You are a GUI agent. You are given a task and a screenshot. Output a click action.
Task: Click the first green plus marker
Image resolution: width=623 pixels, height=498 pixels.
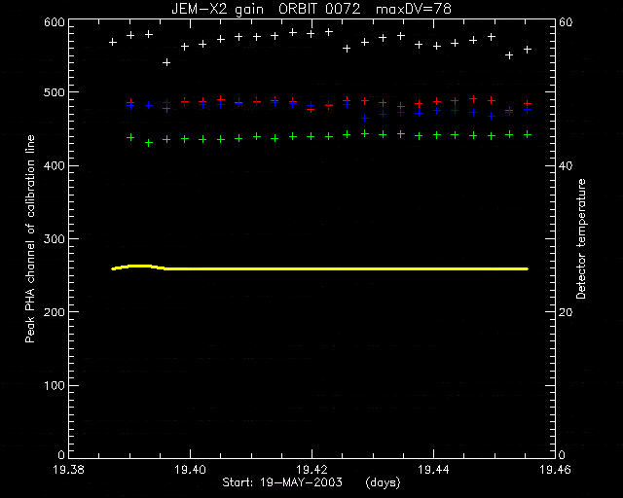coord(130,138)
